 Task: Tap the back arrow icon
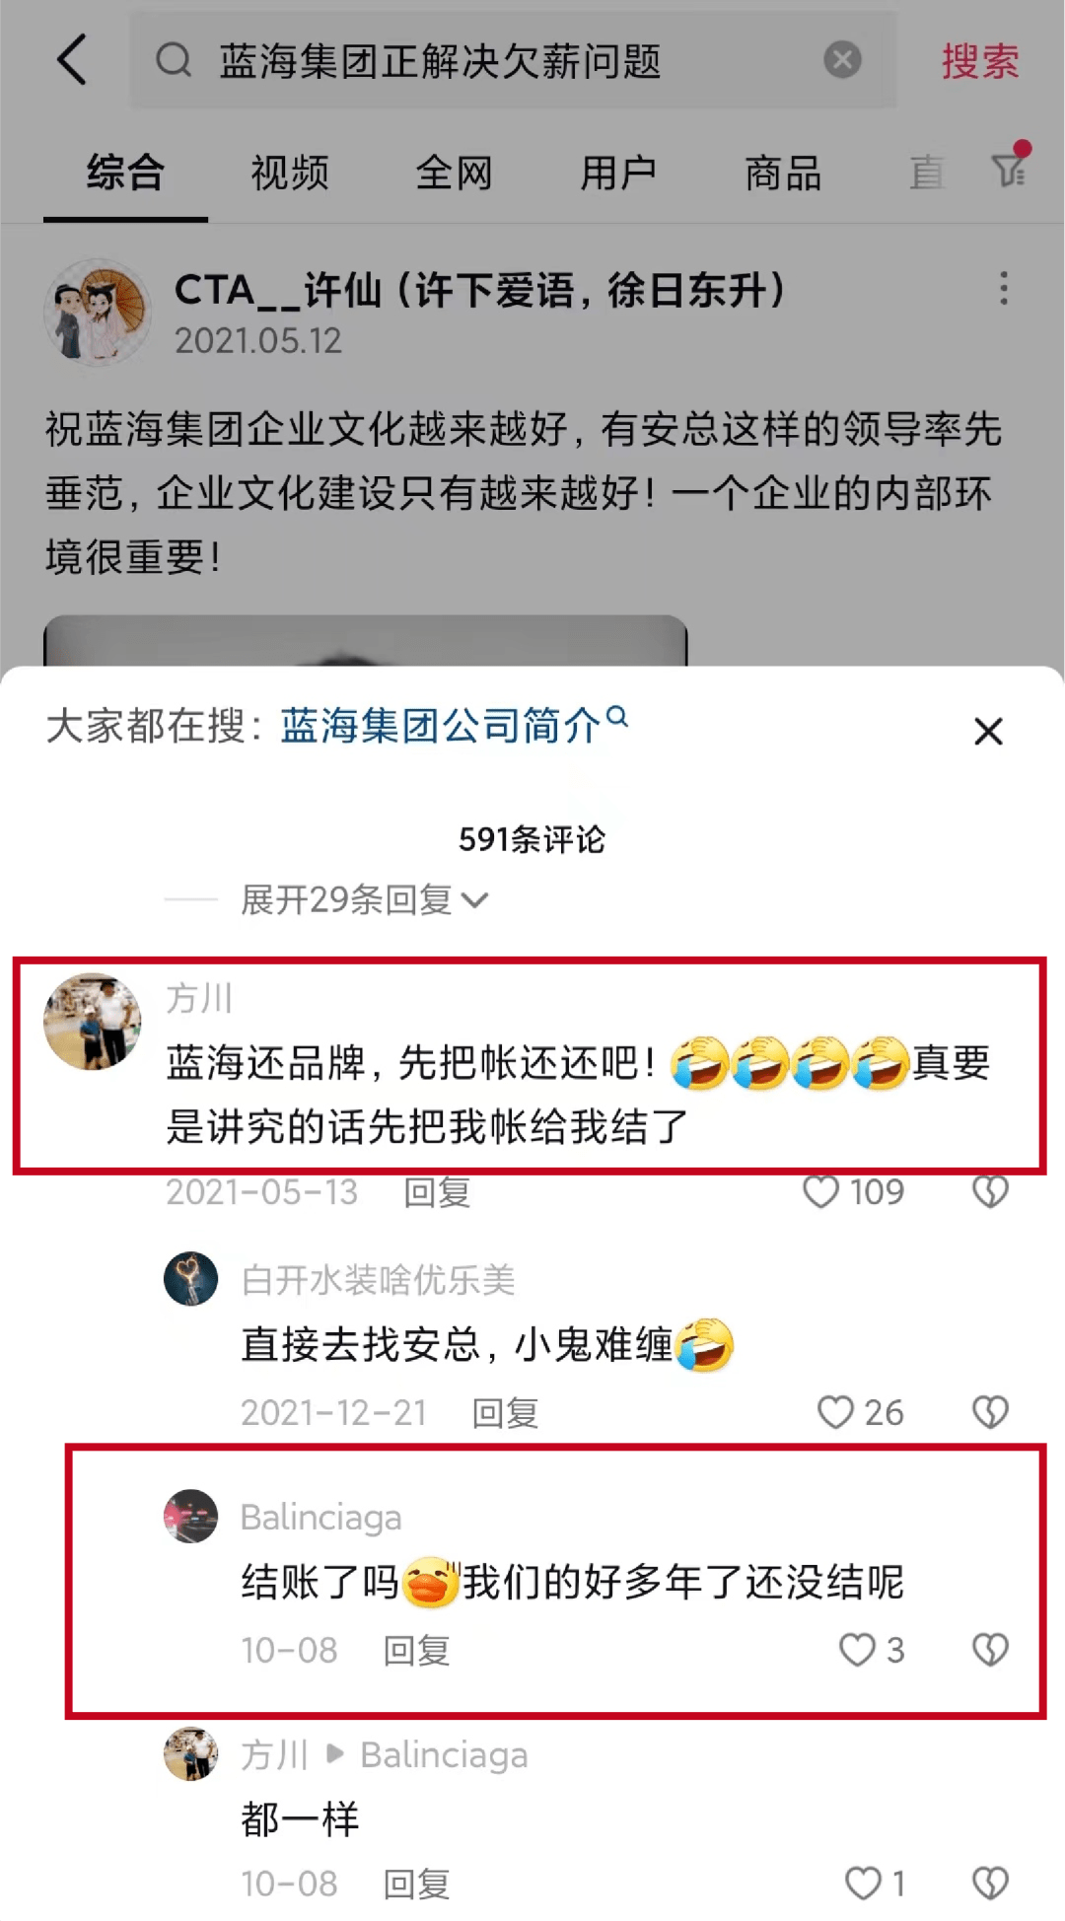[x=71, y=60]
